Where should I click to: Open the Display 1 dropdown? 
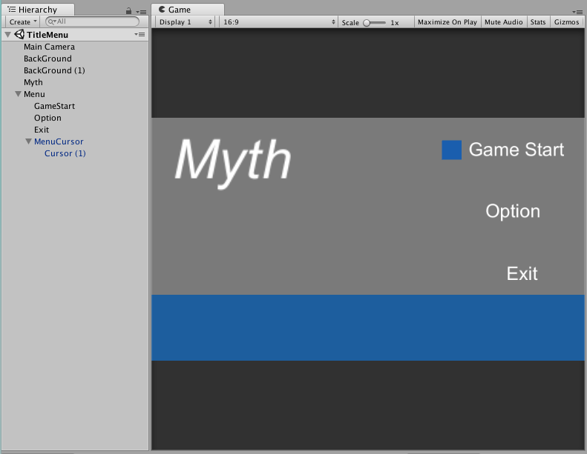186,22
